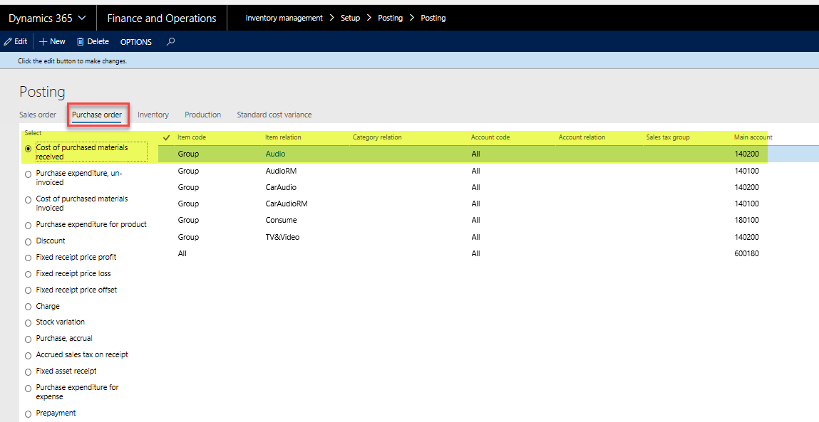Select Fixed receipt price profit option
The image size is (819, 422).
pos(29,258)
